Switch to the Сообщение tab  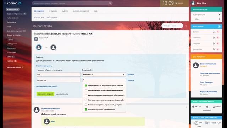click(39, 11)
